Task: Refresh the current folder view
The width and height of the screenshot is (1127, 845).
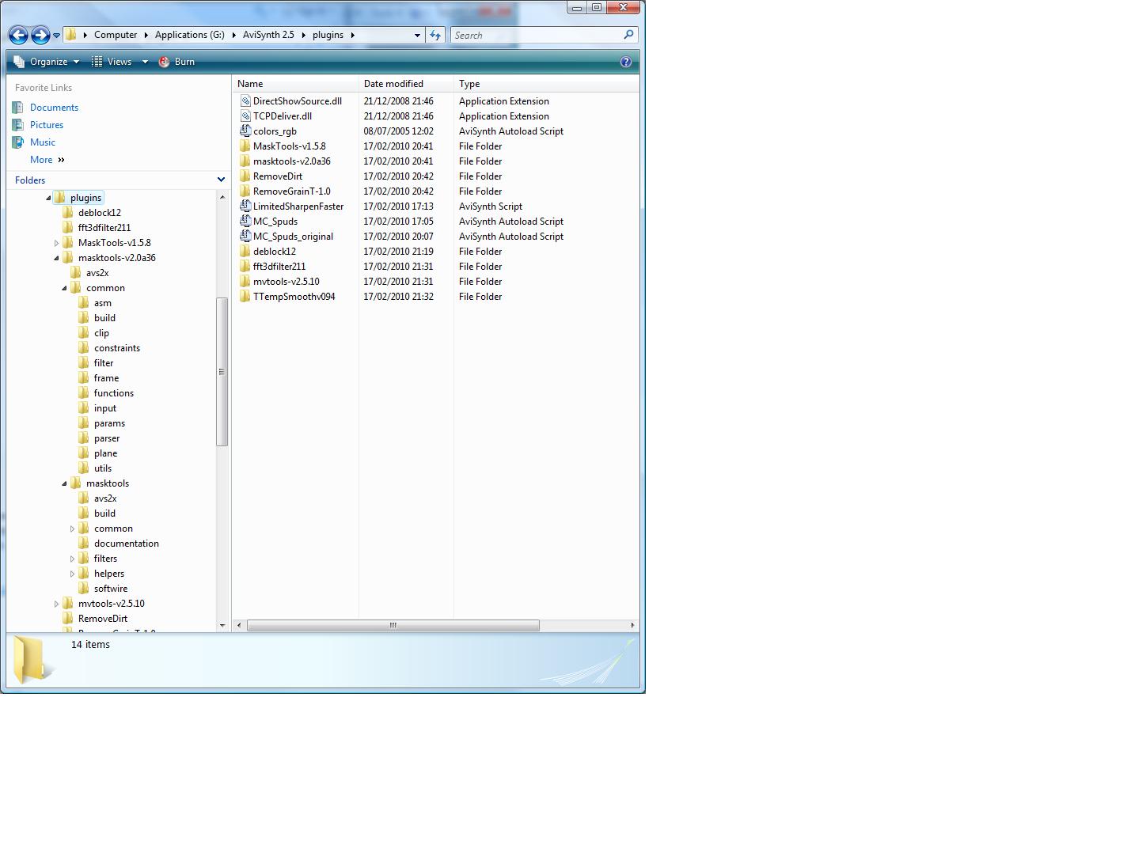Action: (x=435, y=35)
